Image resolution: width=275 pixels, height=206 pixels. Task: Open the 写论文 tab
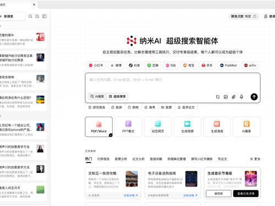click(x=222, y=159)
